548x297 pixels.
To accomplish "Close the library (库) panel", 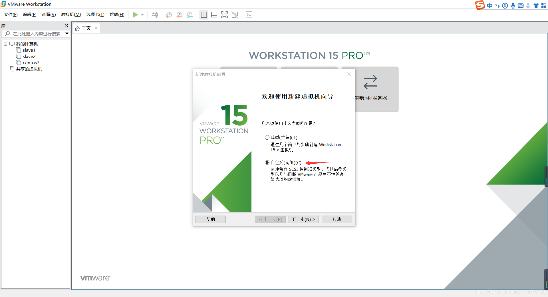I will coord(67,26).
